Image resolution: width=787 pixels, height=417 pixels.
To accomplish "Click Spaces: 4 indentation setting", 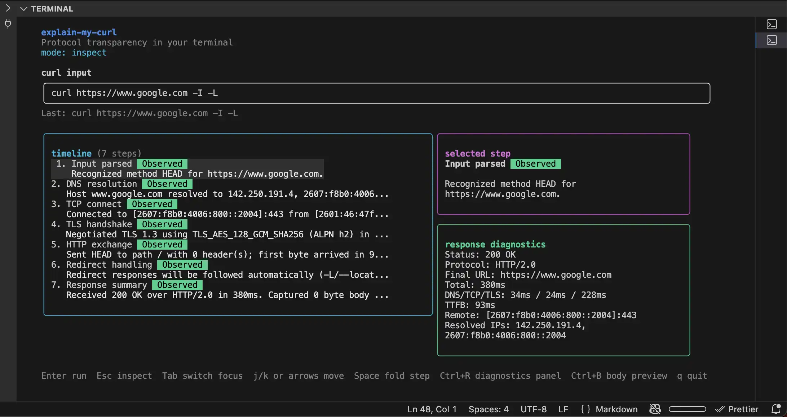I will point(488,409).
